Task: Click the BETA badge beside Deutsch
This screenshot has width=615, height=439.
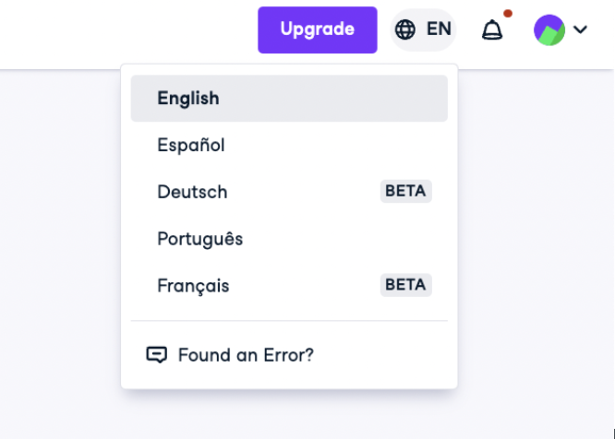Action: 405,191
